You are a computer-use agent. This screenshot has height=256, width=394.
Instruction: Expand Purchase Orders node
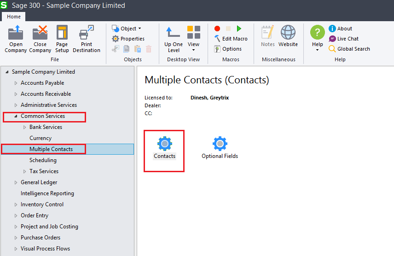tap(16, 238)
